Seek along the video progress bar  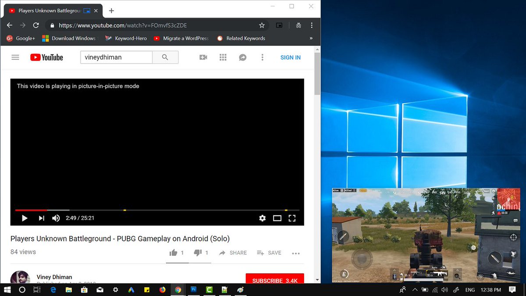tap(157, 210)
